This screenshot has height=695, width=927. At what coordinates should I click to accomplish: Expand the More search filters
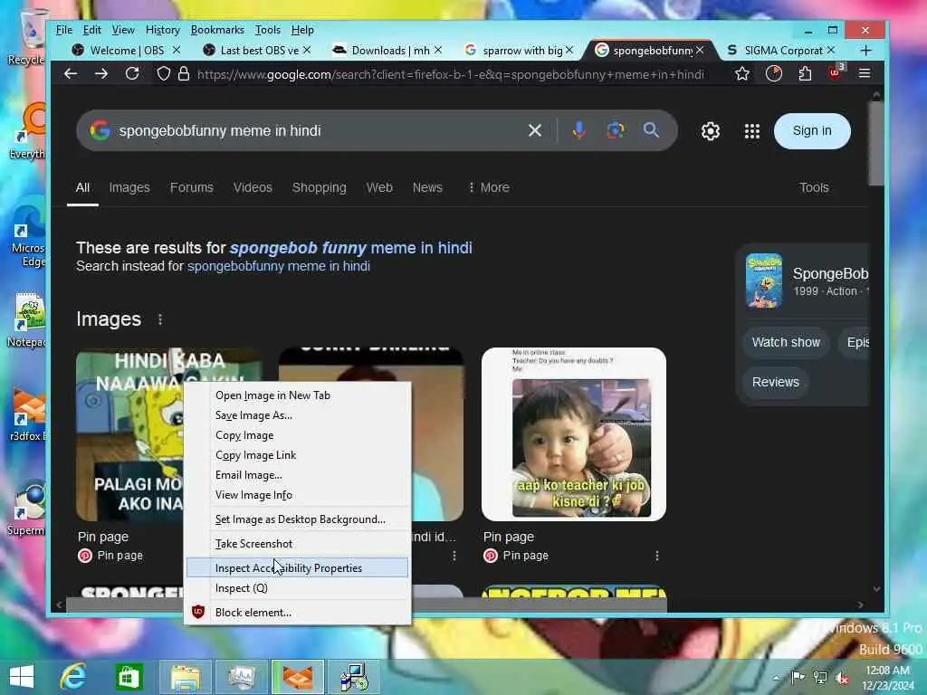(488, 187)
